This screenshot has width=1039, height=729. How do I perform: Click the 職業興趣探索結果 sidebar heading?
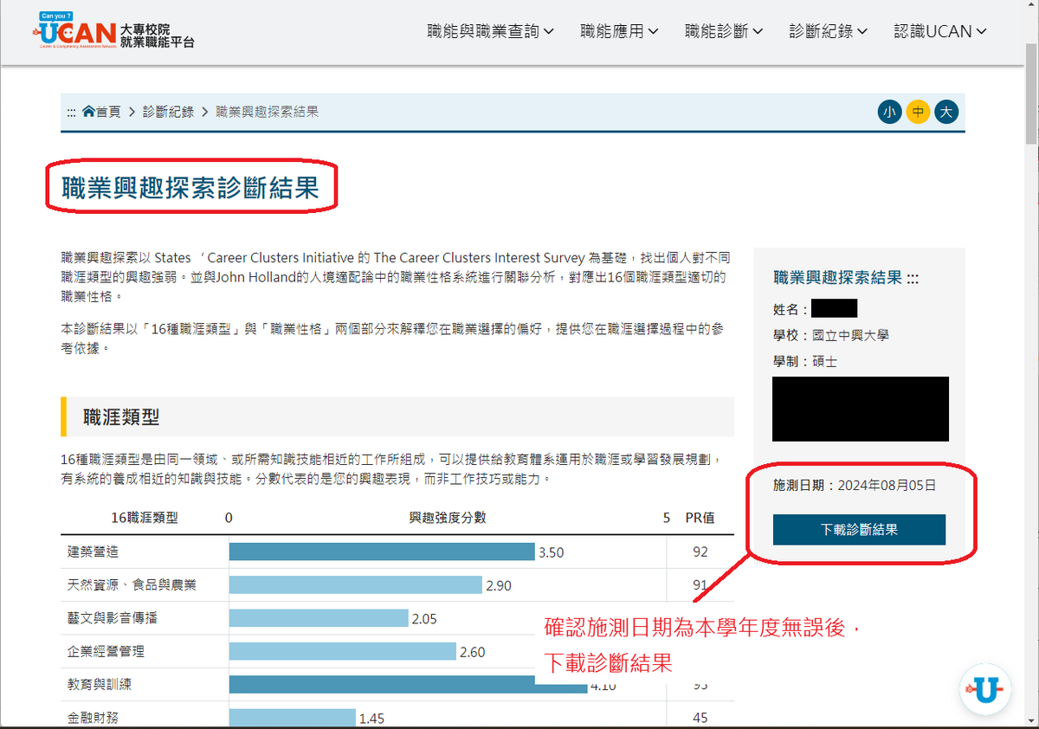point(838,278)
